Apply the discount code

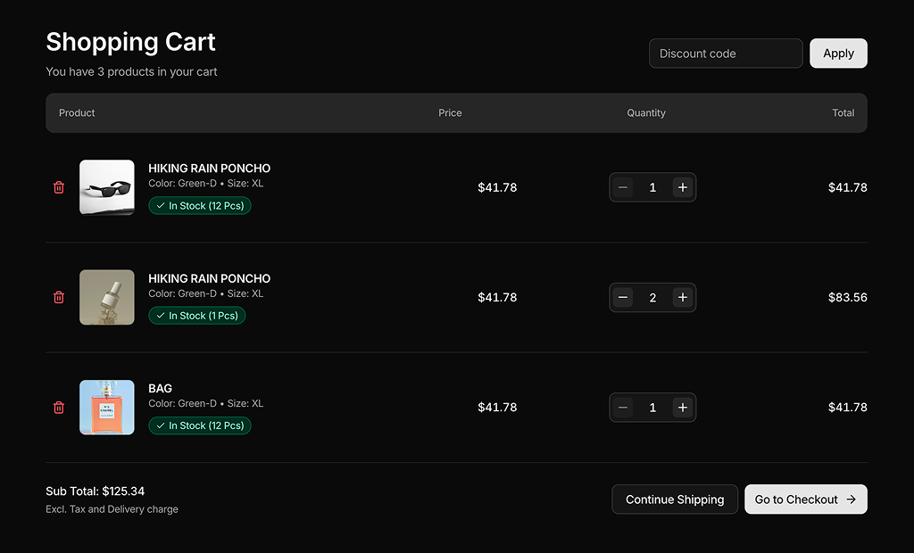pyautogui.click(x=838, y=54)
